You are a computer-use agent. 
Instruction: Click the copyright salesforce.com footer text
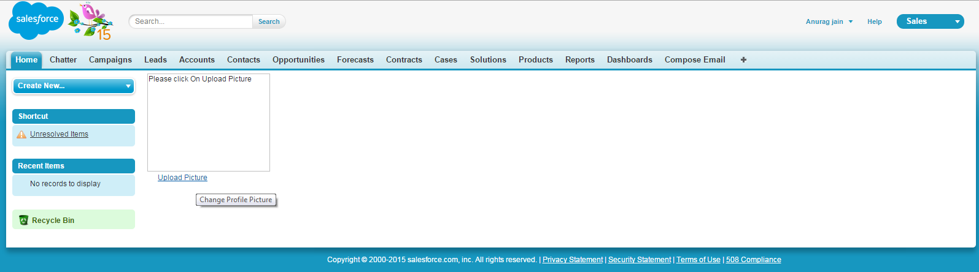[432, 260]
